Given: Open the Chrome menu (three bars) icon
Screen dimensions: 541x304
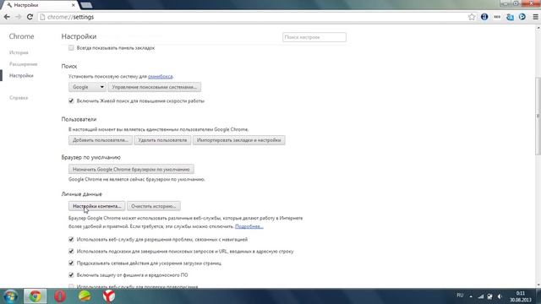Looking at the screenshot, I should click(x=535, y=17).
